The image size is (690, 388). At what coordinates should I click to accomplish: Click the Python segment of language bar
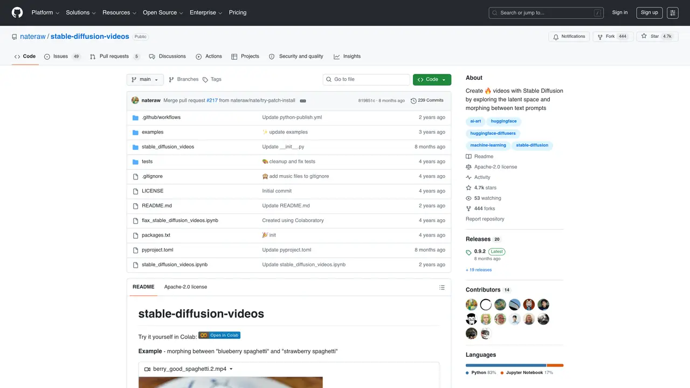tap(506, 365)
